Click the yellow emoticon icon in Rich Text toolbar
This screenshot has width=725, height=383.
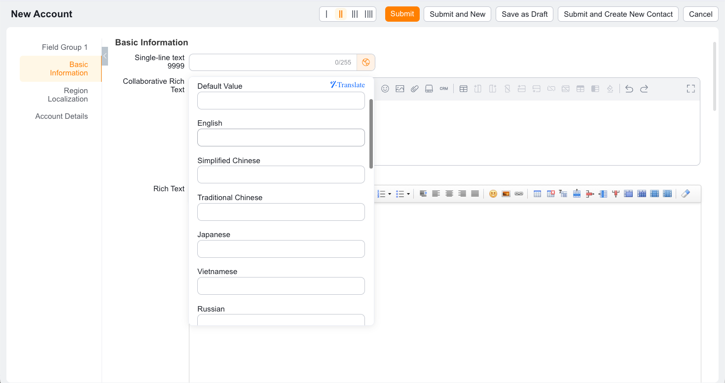click(493, 194)
